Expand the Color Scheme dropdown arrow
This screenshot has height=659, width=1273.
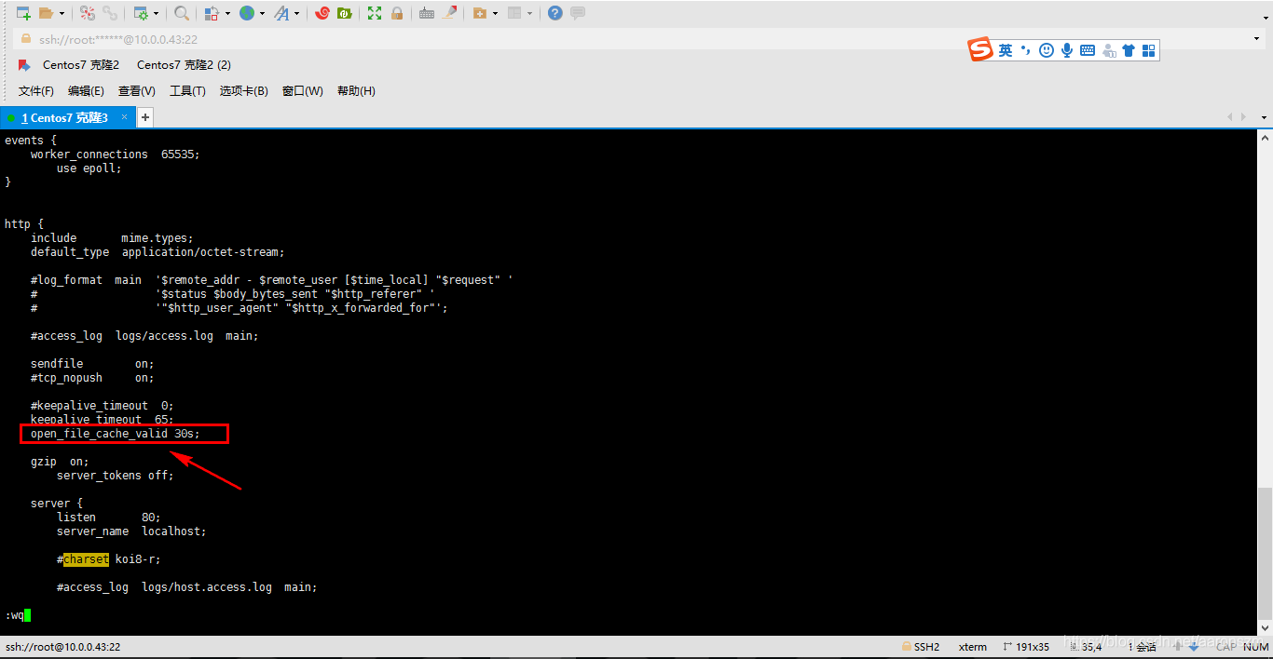coord(227,13)
